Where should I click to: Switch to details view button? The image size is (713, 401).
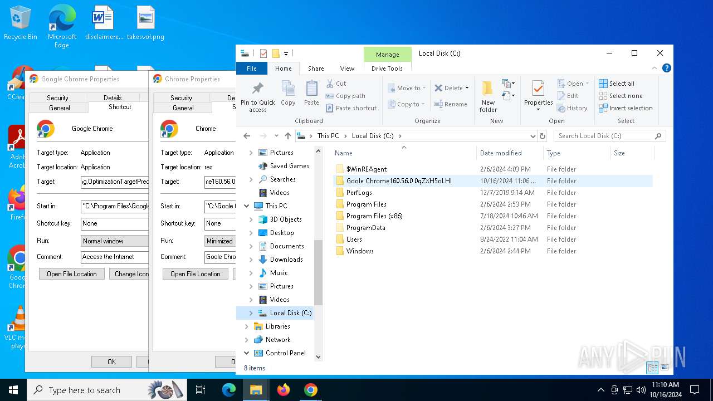(652, 368)
